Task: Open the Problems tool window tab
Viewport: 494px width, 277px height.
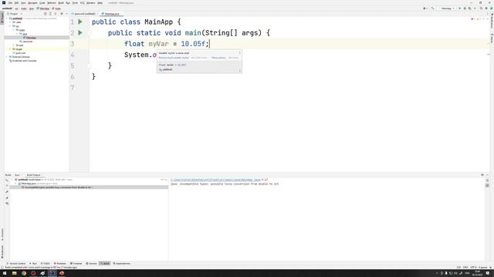Action: [60, 263]
